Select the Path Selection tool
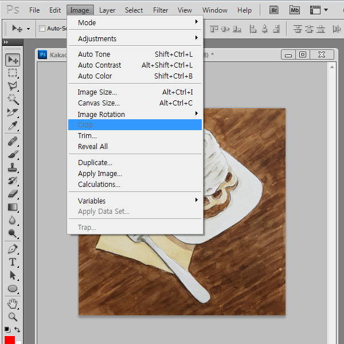The width and height of the screenshot is (344, 344). tap(13, 275)
